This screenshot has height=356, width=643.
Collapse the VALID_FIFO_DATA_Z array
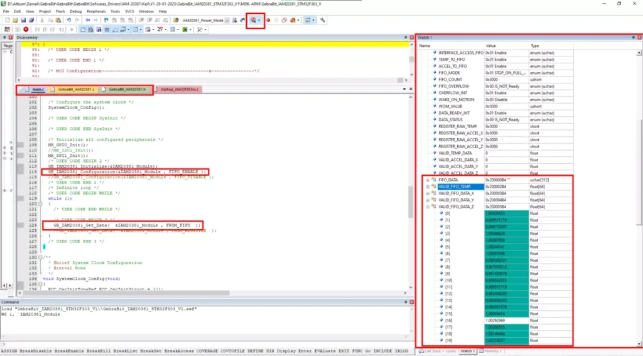click(x=428, y=207)
